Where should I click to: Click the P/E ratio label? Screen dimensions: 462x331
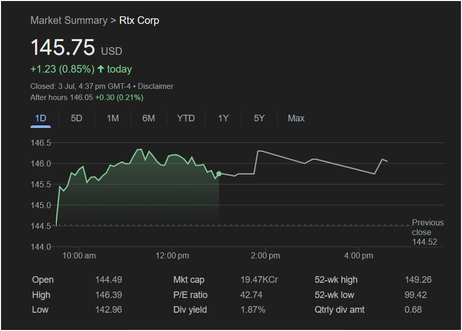point(190,295)
